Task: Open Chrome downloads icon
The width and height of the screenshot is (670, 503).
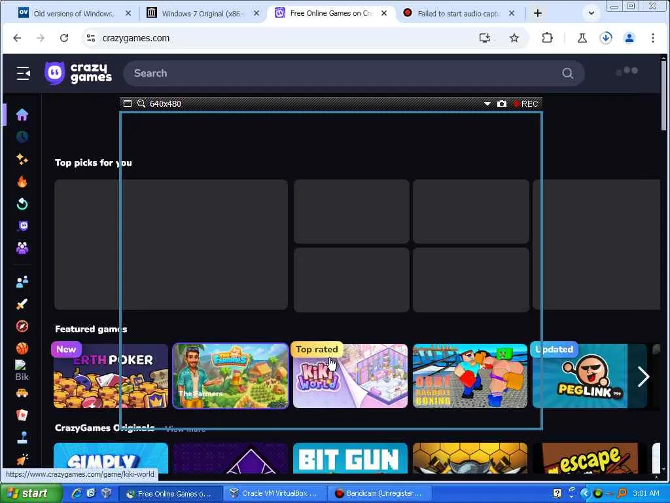Action: tap(606, 38)
